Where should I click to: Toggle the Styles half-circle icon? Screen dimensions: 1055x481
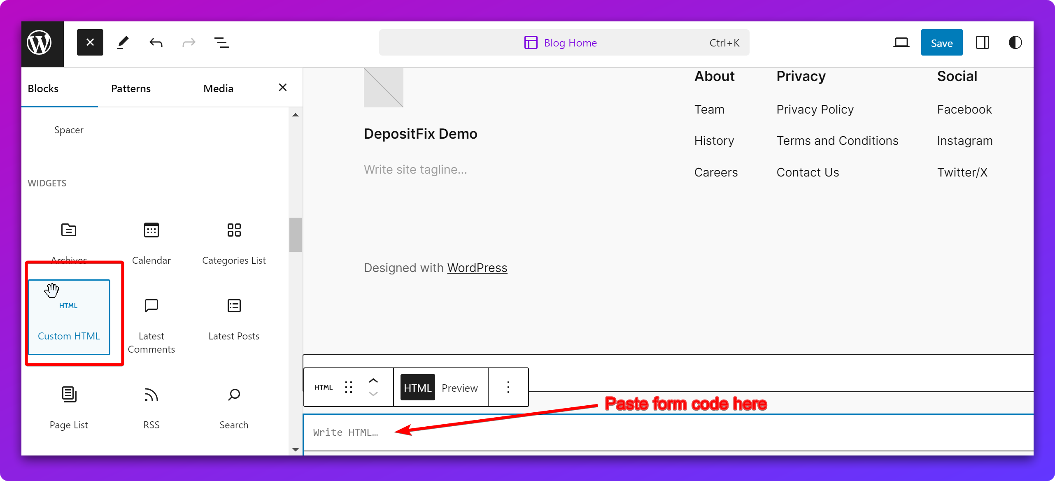pos(1015,42)
